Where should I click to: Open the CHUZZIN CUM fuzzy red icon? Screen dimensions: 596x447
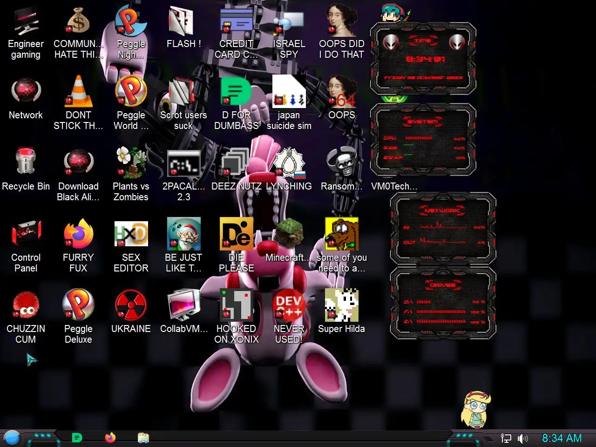(26, 317)
